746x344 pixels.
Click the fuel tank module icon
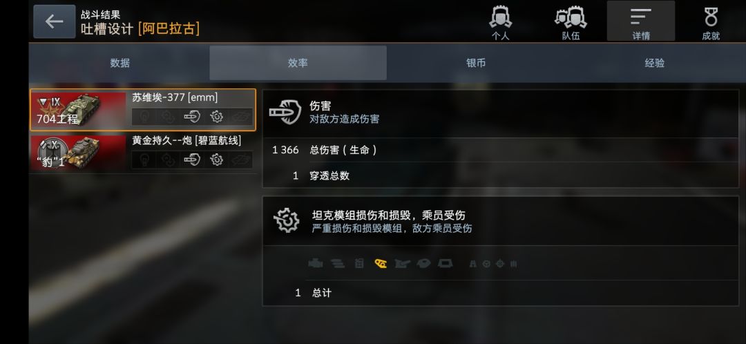click(x=359, y=264)
